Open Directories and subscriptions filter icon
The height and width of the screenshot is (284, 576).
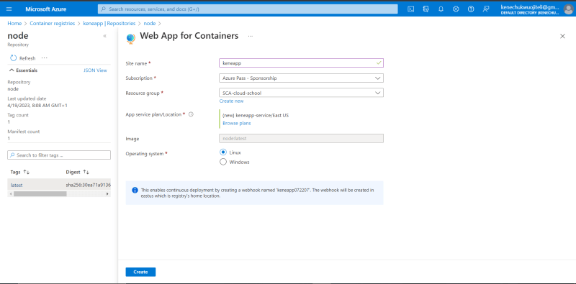426,9
